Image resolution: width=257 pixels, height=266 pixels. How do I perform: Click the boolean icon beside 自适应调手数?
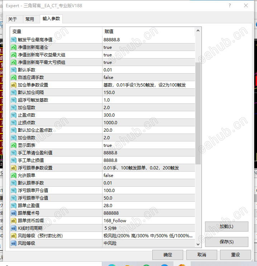[x=14, y=78]
